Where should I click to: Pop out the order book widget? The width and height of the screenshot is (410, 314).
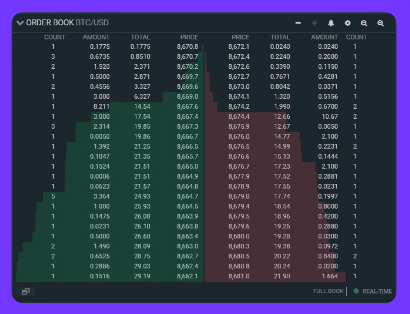coord(26,291)
